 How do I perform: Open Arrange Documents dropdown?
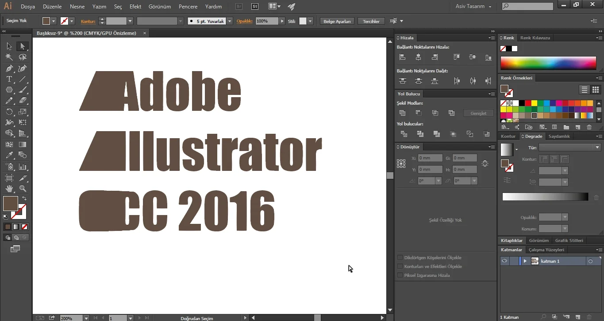tap(274, 6)
